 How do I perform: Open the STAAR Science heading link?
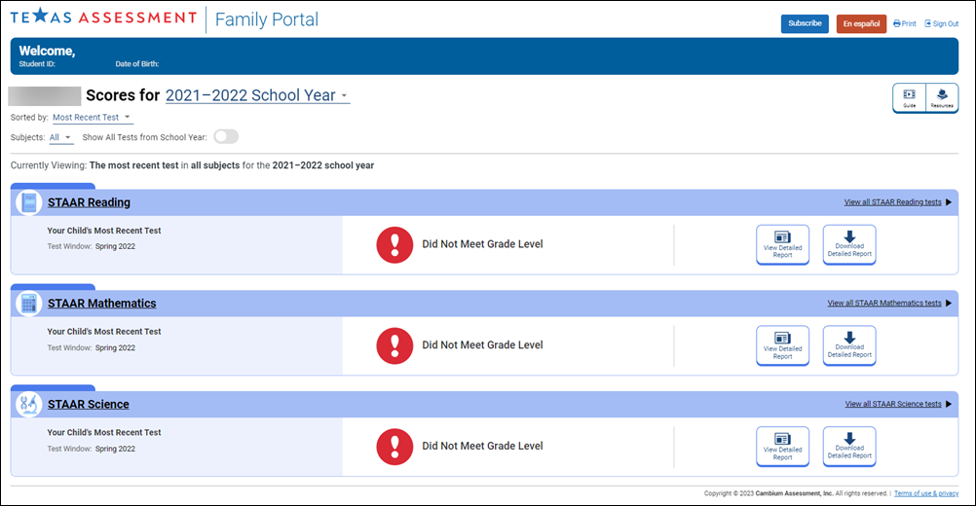89,404
